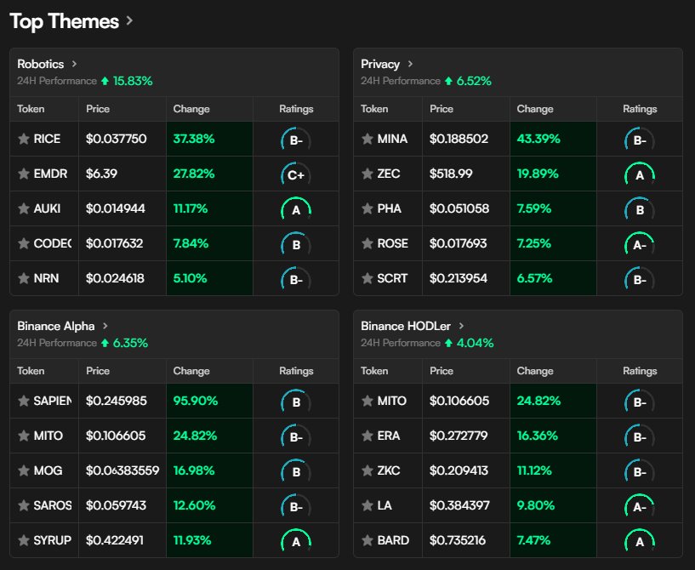This screenshot has width=695, height=570.
Task: Click the LA star icon
Action: tap(367, 505)
